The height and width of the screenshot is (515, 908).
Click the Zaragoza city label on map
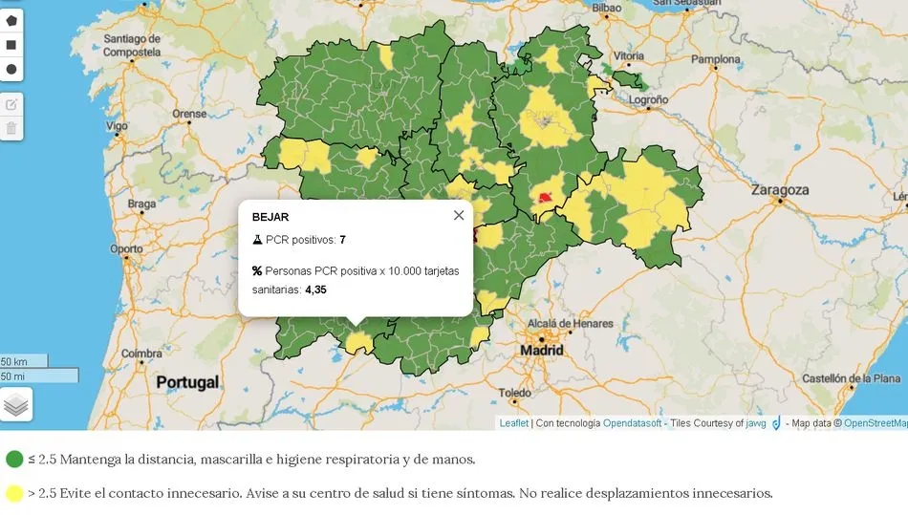(780, 190)
